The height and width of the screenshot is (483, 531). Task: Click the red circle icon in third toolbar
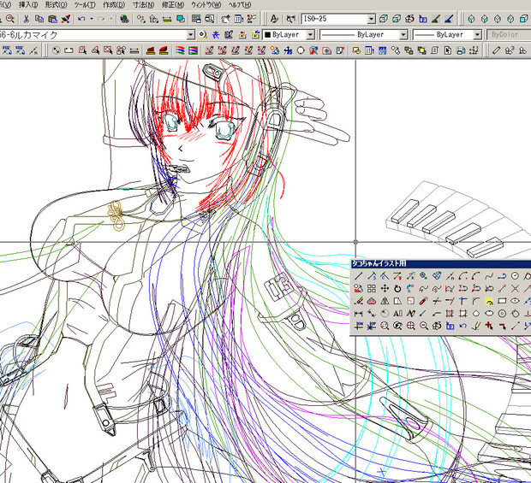(x=301, y=50)
